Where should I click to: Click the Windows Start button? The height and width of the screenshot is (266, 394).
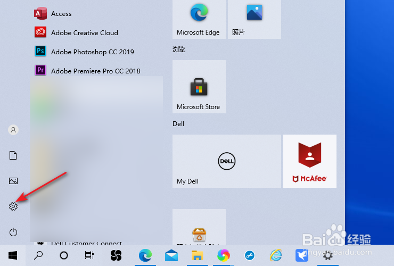point(13,255)
